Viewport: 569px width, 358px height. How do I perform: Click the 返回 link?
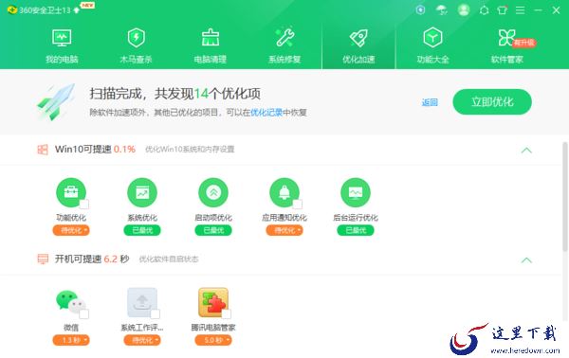click(430, 102)
